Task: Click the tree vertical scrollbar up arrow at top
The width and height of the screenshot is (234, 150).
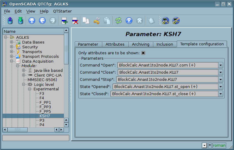Action: pos(66,30)
